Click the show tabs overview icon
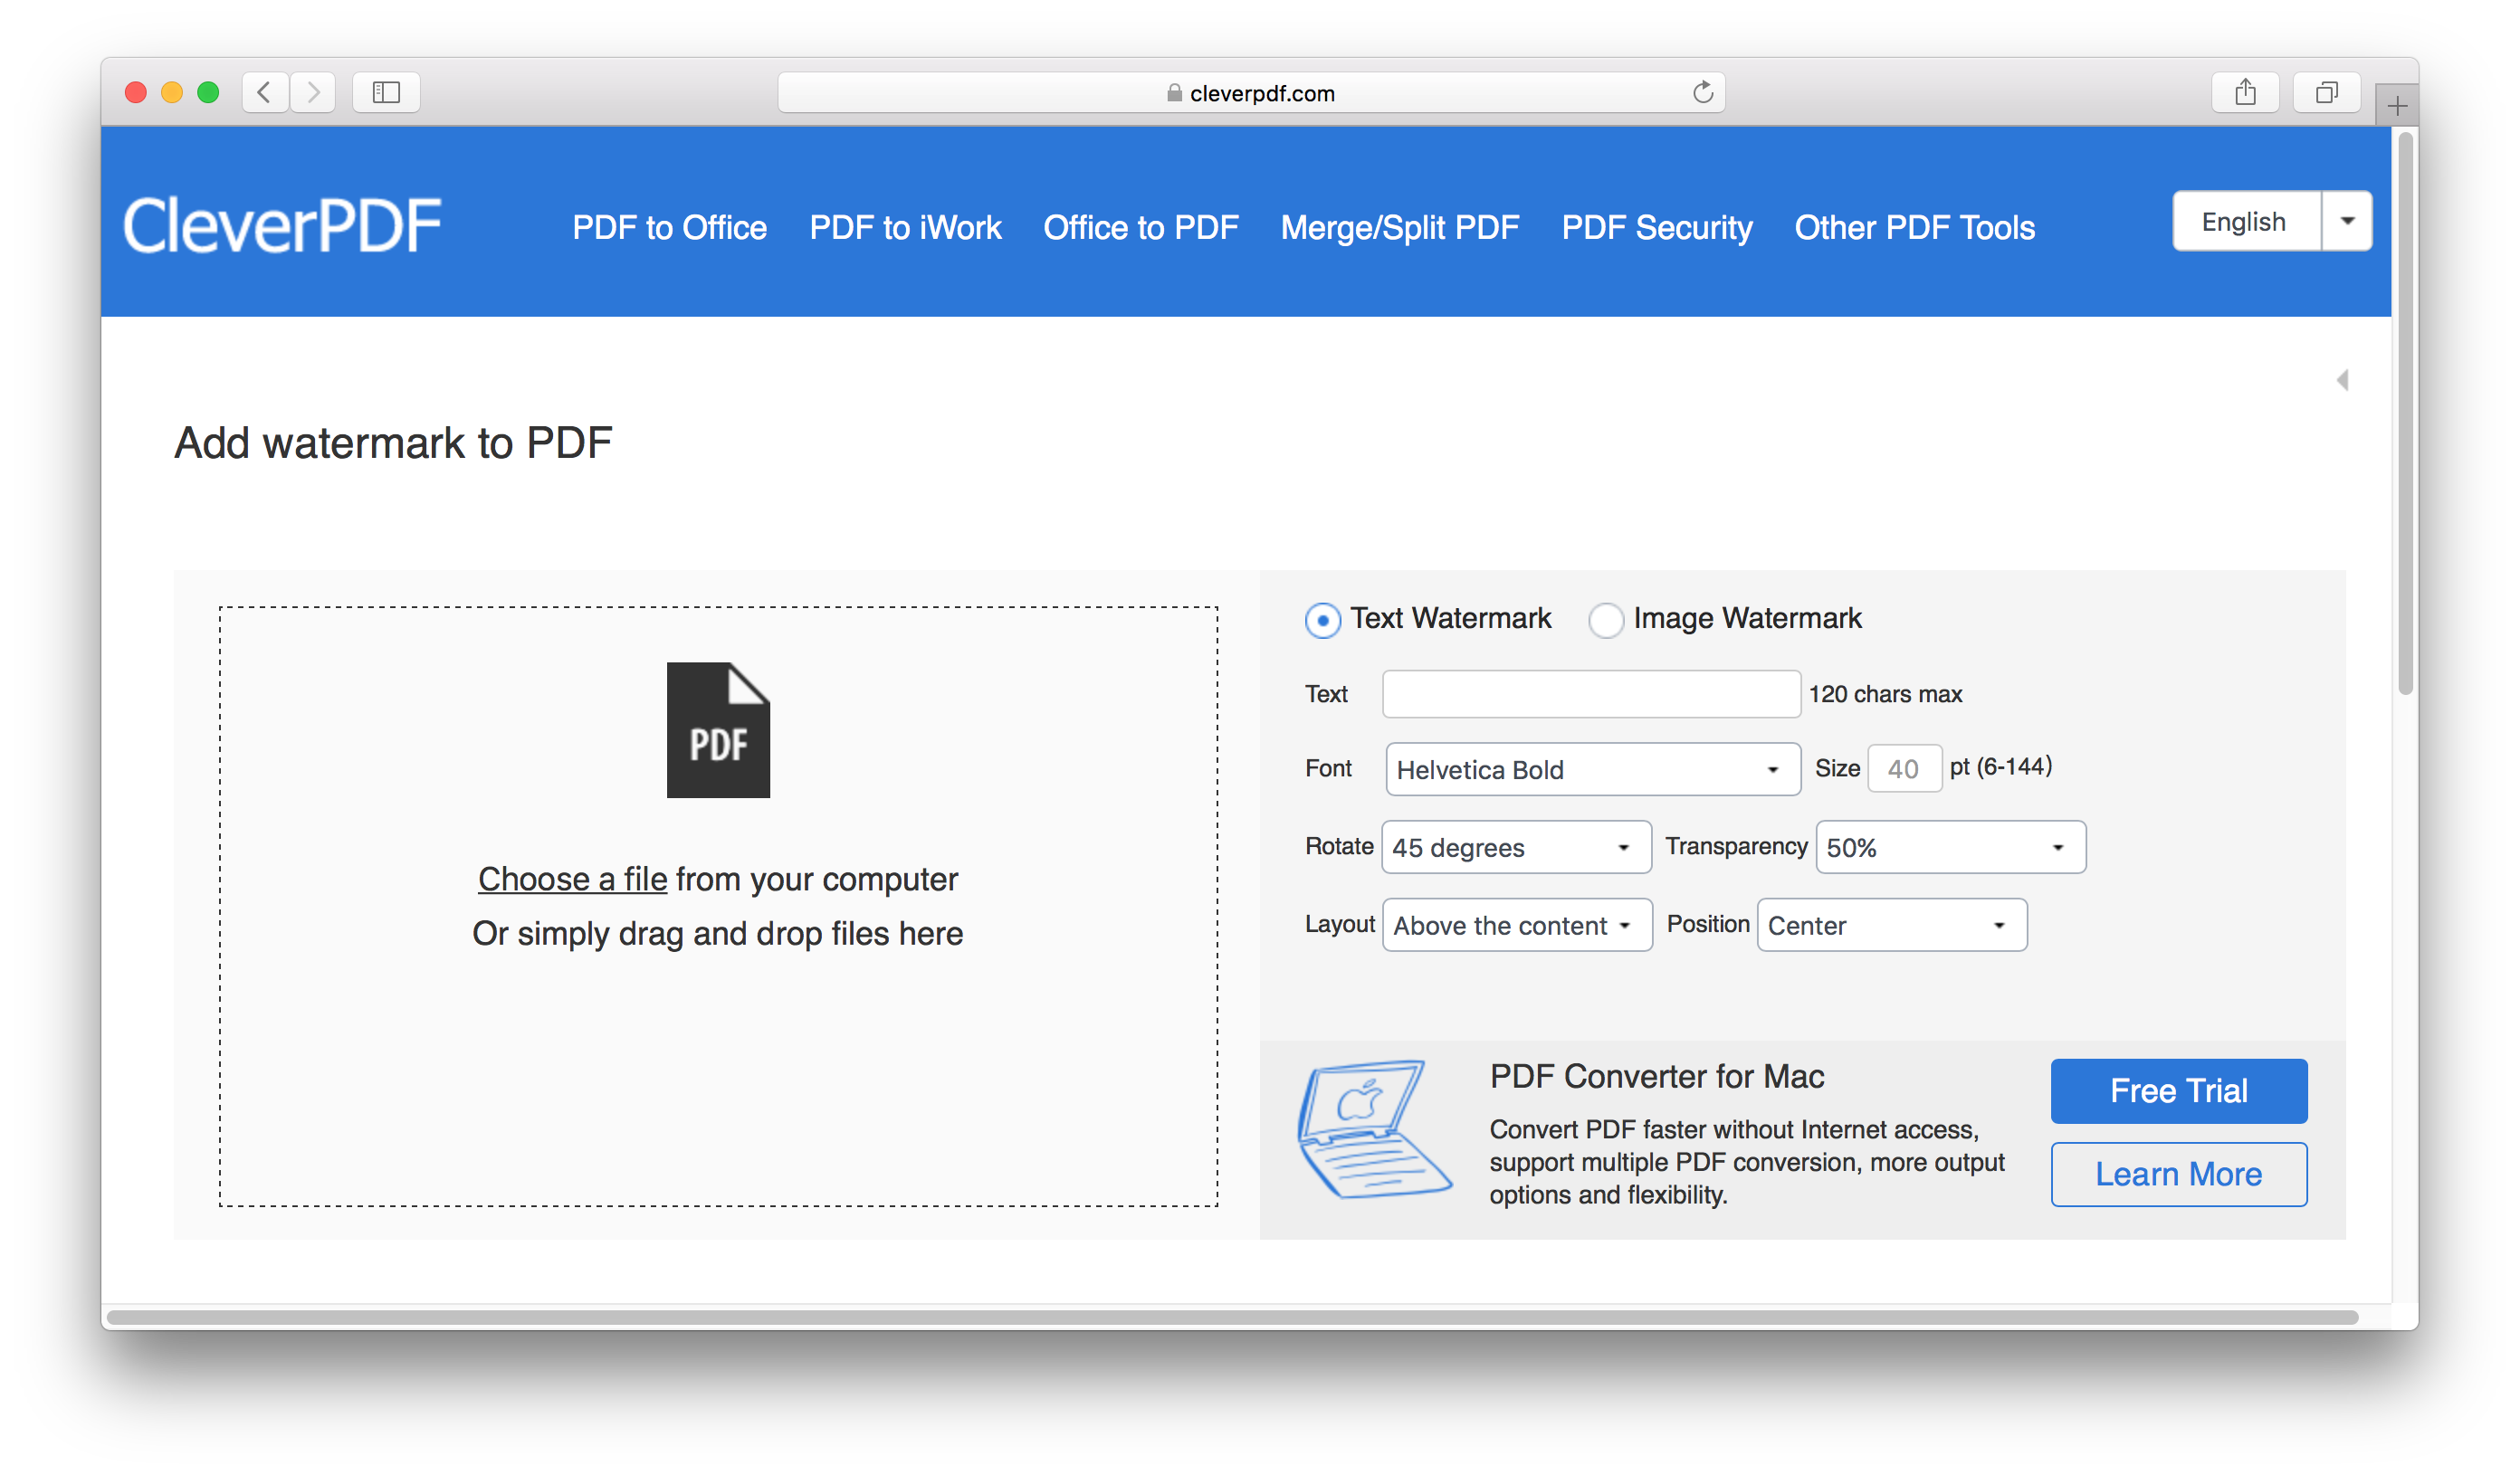The width and height of the screenshot is (2520, 1475). (2326, 92)
